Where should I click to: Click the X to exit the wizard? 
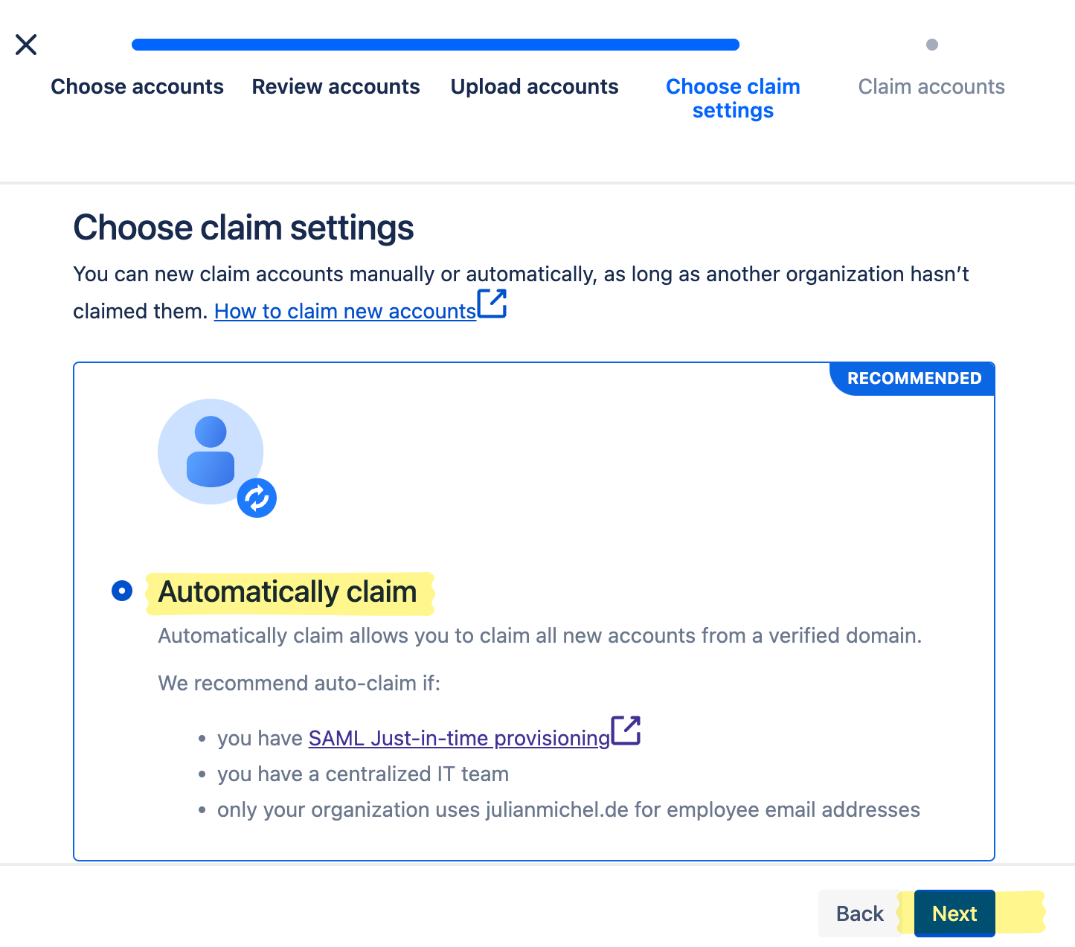pyautogui.click(x=25, y=45)
